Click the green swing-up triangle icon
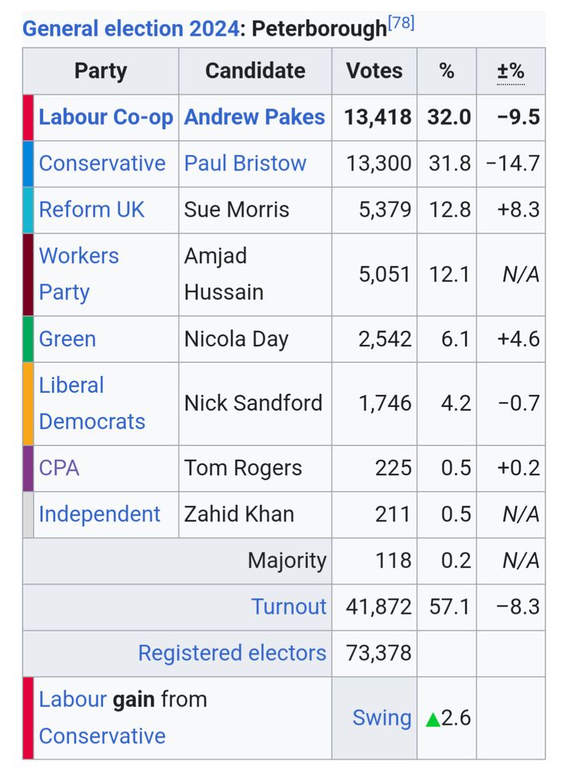The image size is (568, 775). [433, 719]
